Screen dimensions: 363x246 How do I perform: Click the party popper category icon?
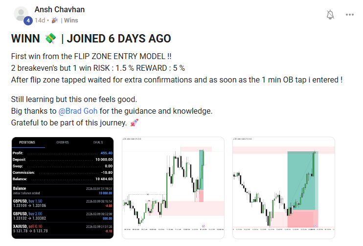coord(55,20)
